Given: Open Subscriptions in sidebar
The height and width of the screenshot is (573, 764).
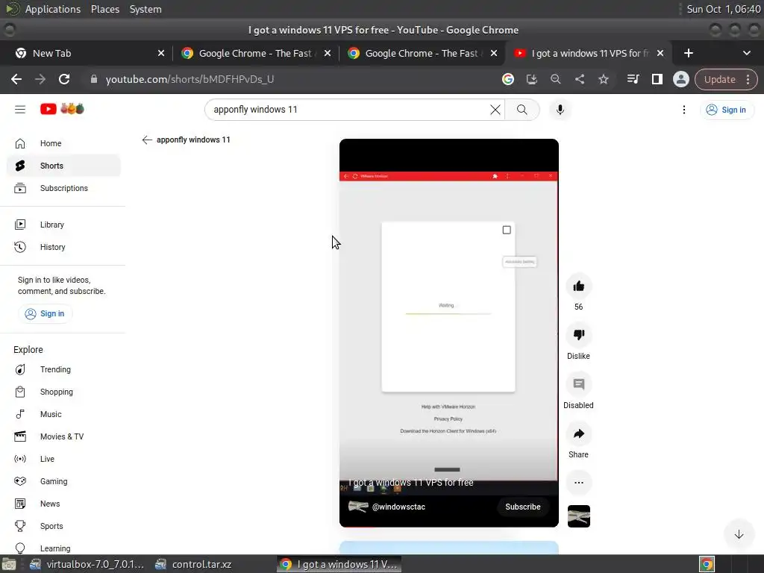Looking at the screenshot, I should pyautogui.click(x=63, y=188).
